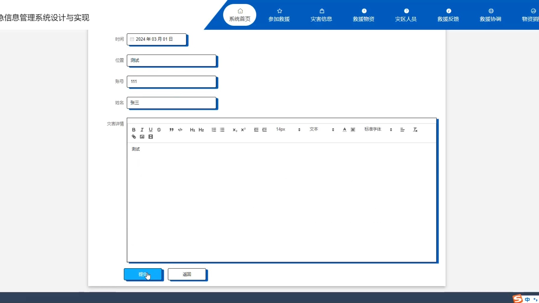
Task: Focus the 位置 input field
Action: (x=172, y=60)
